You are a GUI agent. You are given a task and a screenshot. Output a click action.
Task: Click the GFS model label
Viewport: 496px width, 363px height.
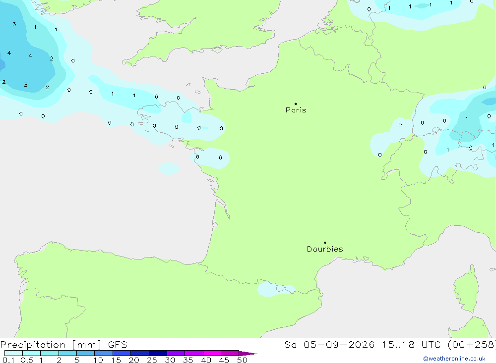coord(118,344)
